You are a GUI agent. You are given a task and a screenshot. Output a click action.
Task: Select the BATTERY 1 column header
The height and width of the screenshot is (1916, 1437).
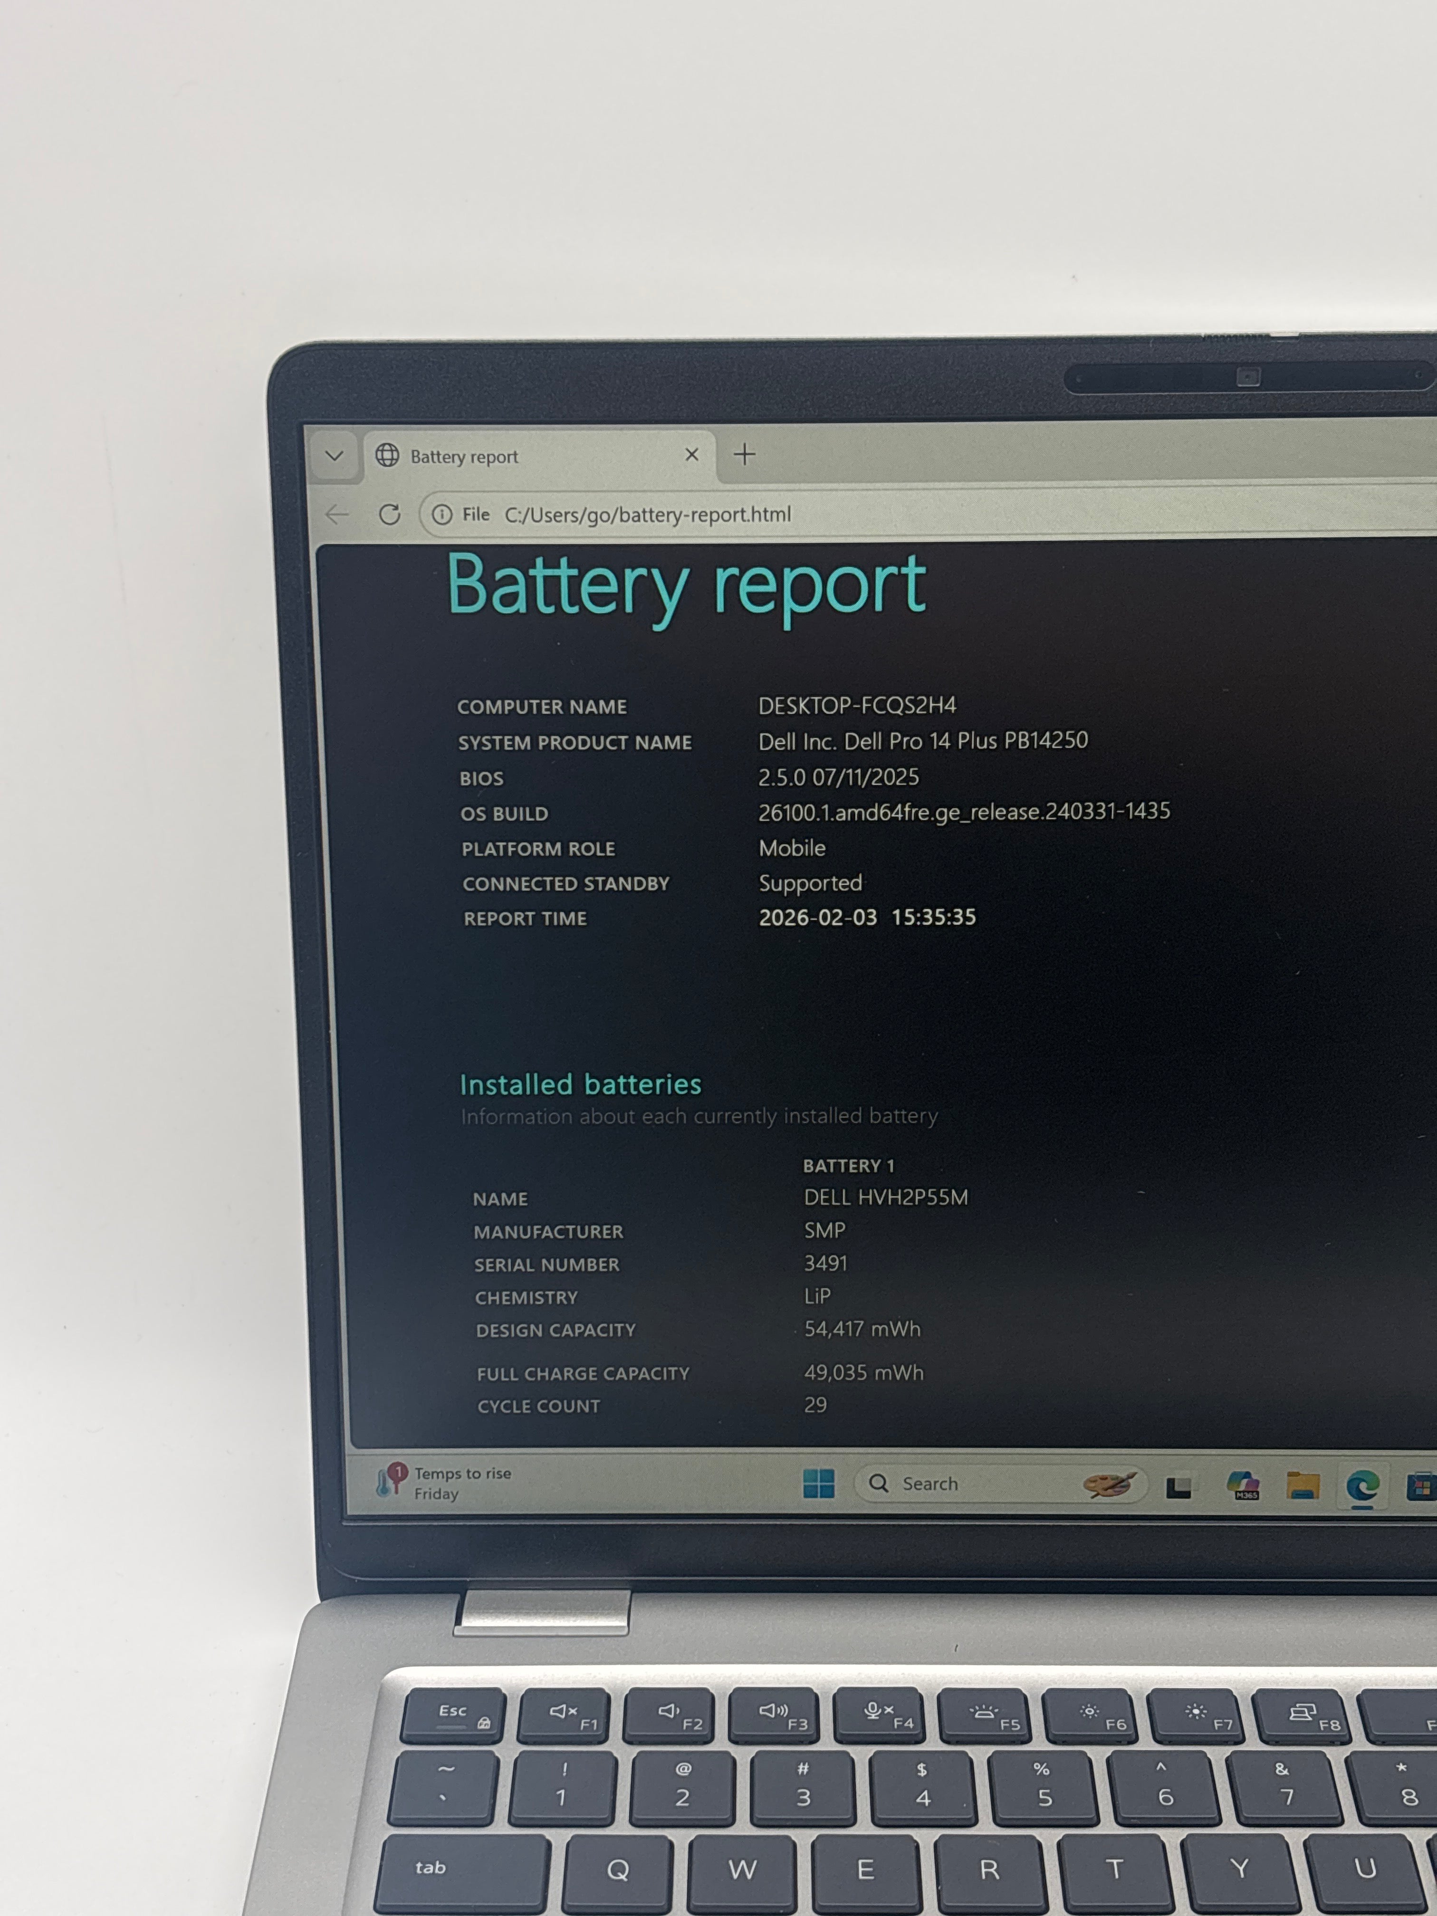(x=848, y=1165)
